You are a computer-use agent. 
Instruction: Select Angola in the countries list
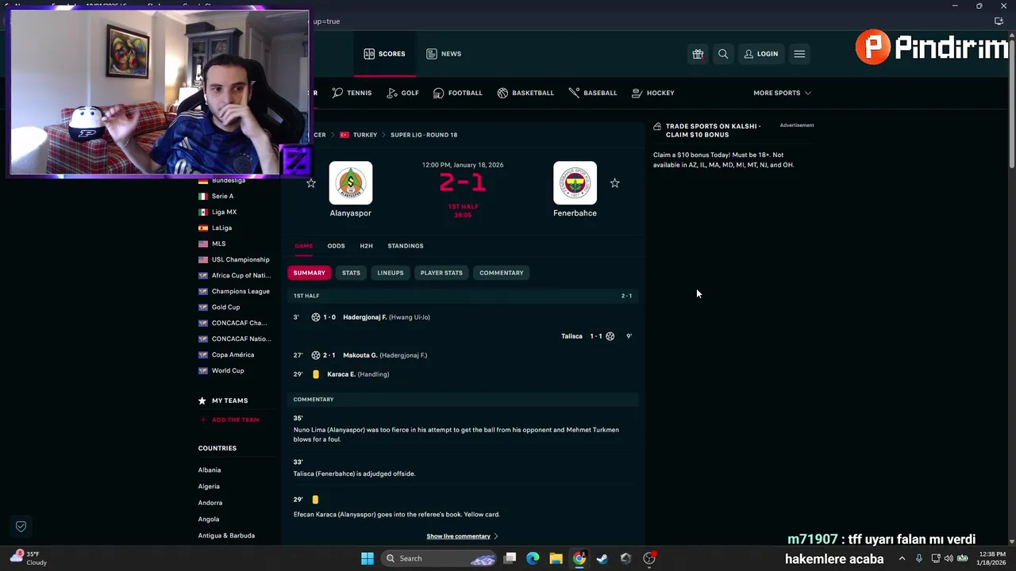pos(209,519)
